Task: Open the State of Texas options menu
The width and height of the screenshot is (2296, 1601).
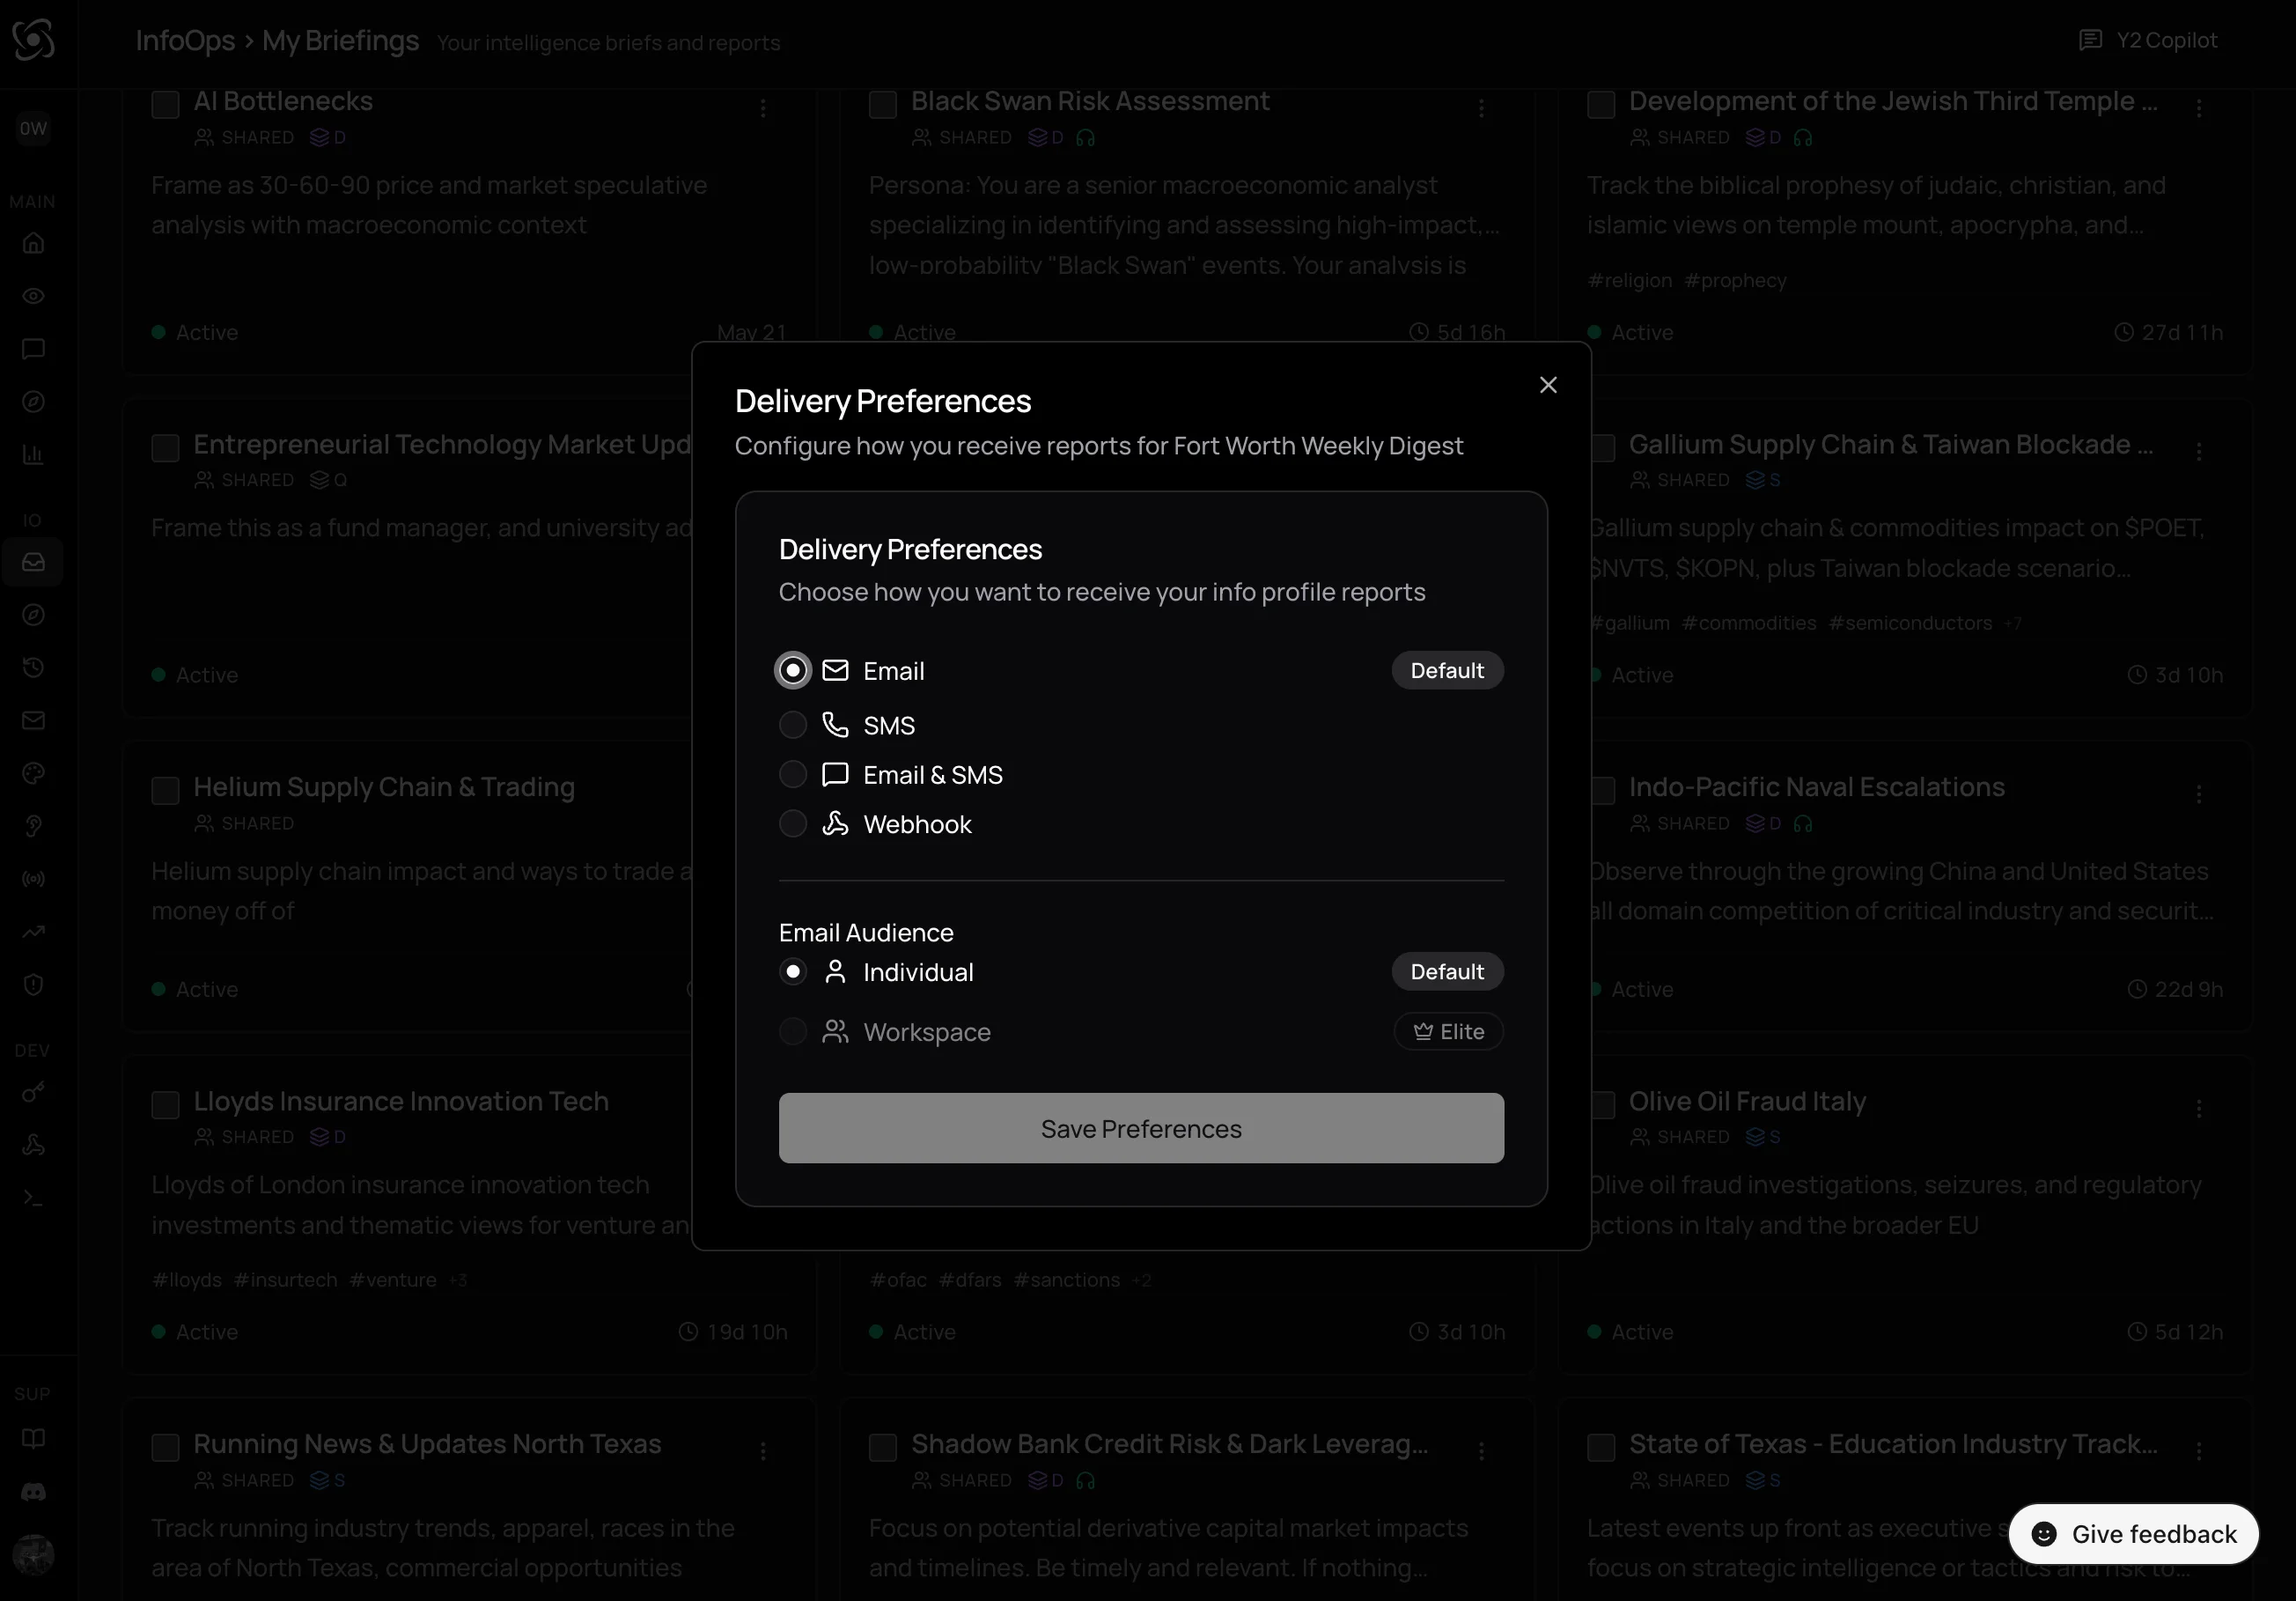Action: tap(2199, 1451)
